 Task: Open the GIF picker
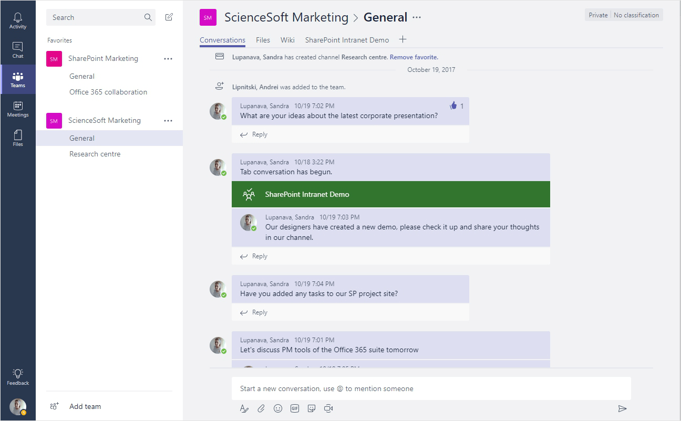click(x=295, y=408)
